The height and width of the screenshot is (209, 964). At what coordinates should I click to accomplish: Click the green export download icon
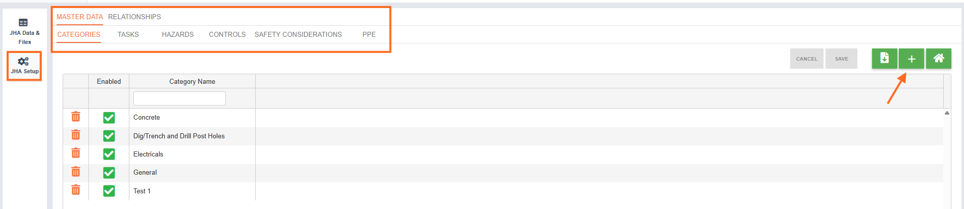pos(884,59)
